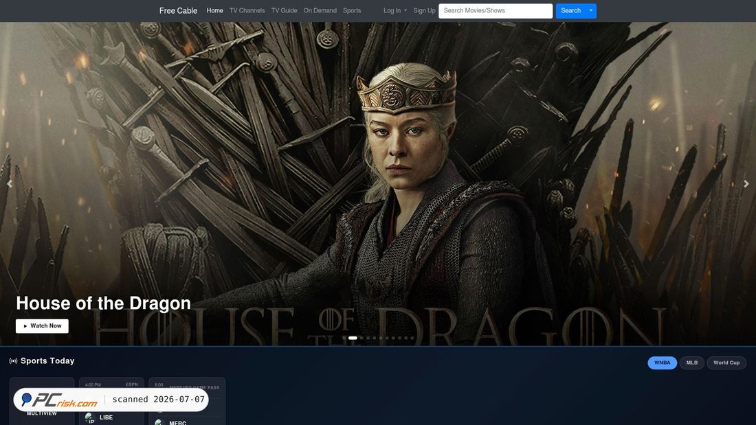Image resolution: width=756 pixels, height=425 pixels.
Task: Show next carousel slide arrow
Action: click(746, 183)
